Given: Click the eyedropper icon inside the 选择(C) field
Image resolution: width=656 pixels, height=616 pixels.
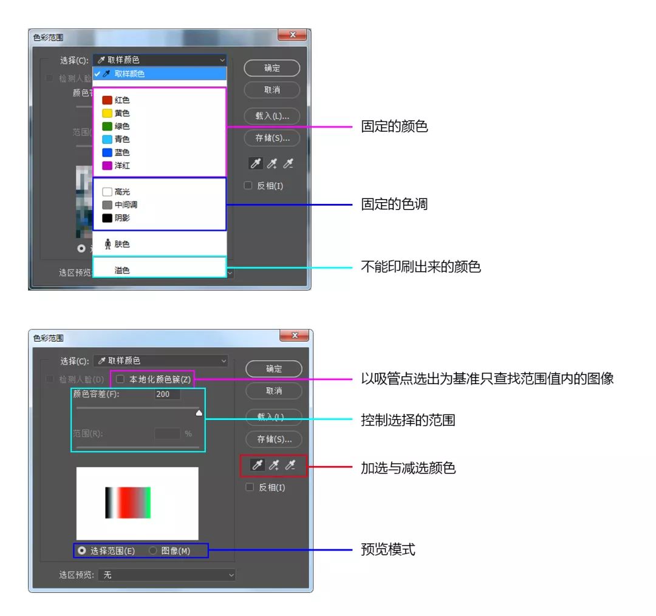Looking at the screenshot, I should [x=100, y=59].
